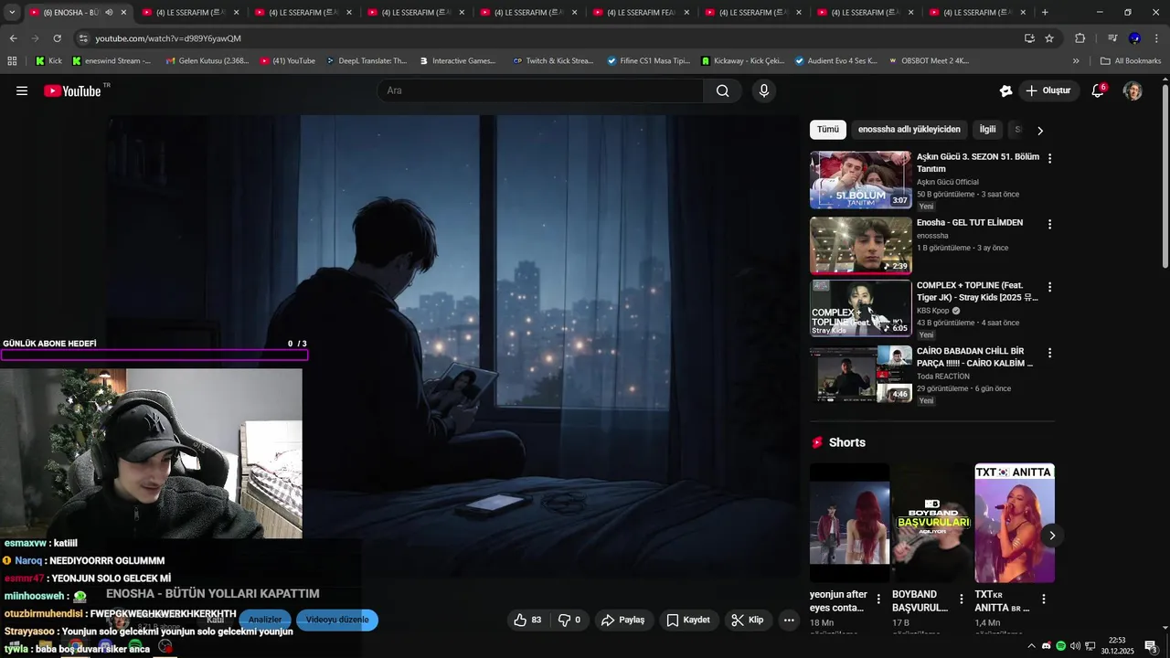Open the Gelen Kutusu Gmail bookmark

pyautogui.click(x=207, y=61)
